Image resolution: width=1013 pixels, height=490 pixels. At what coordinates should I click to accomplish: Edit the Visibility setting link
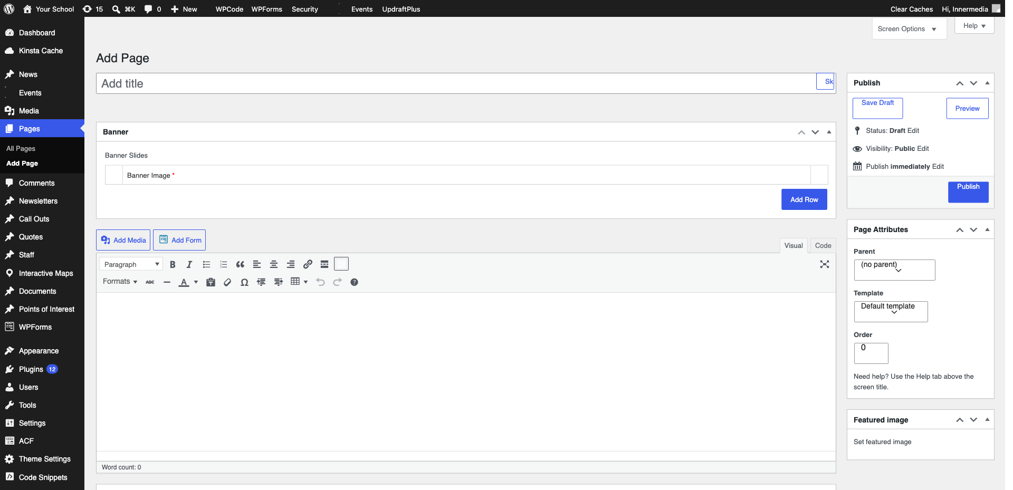click(x=923, y=149)
